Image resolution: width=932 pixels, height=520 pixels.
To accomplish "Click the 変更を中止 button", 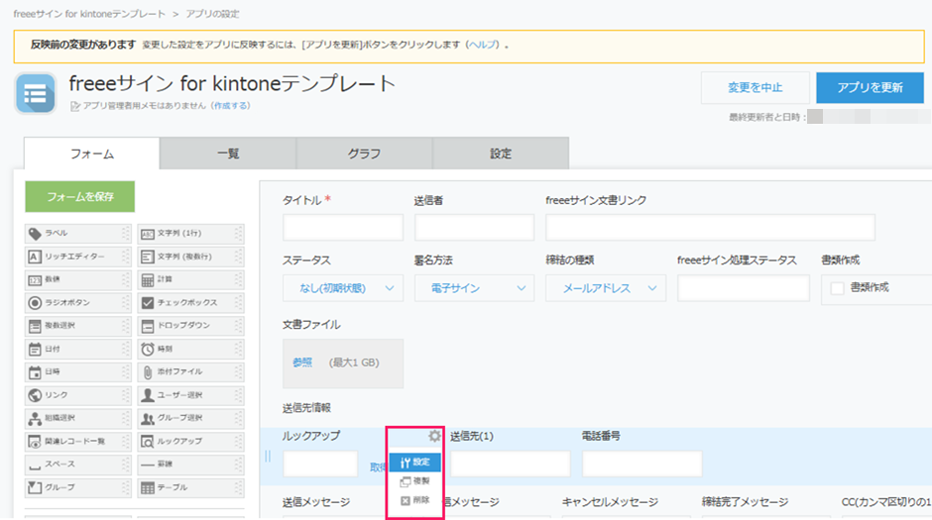I will point(755,88).
